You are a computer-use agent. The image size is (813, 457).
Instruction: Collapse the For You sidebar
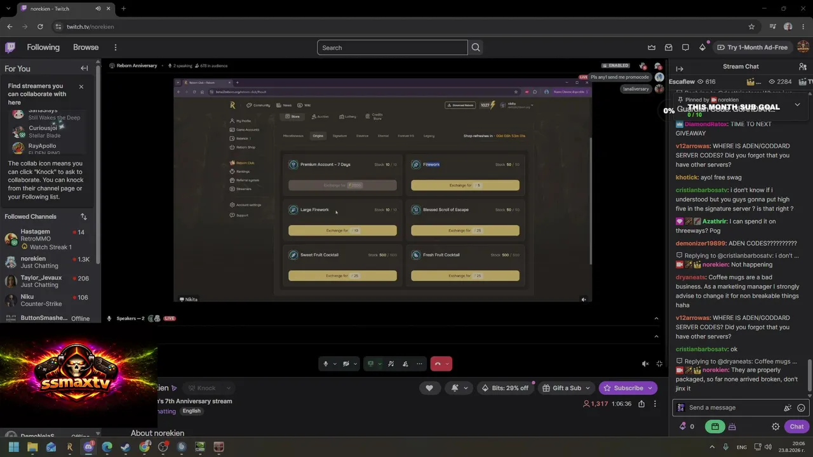(x=84, y=69)
